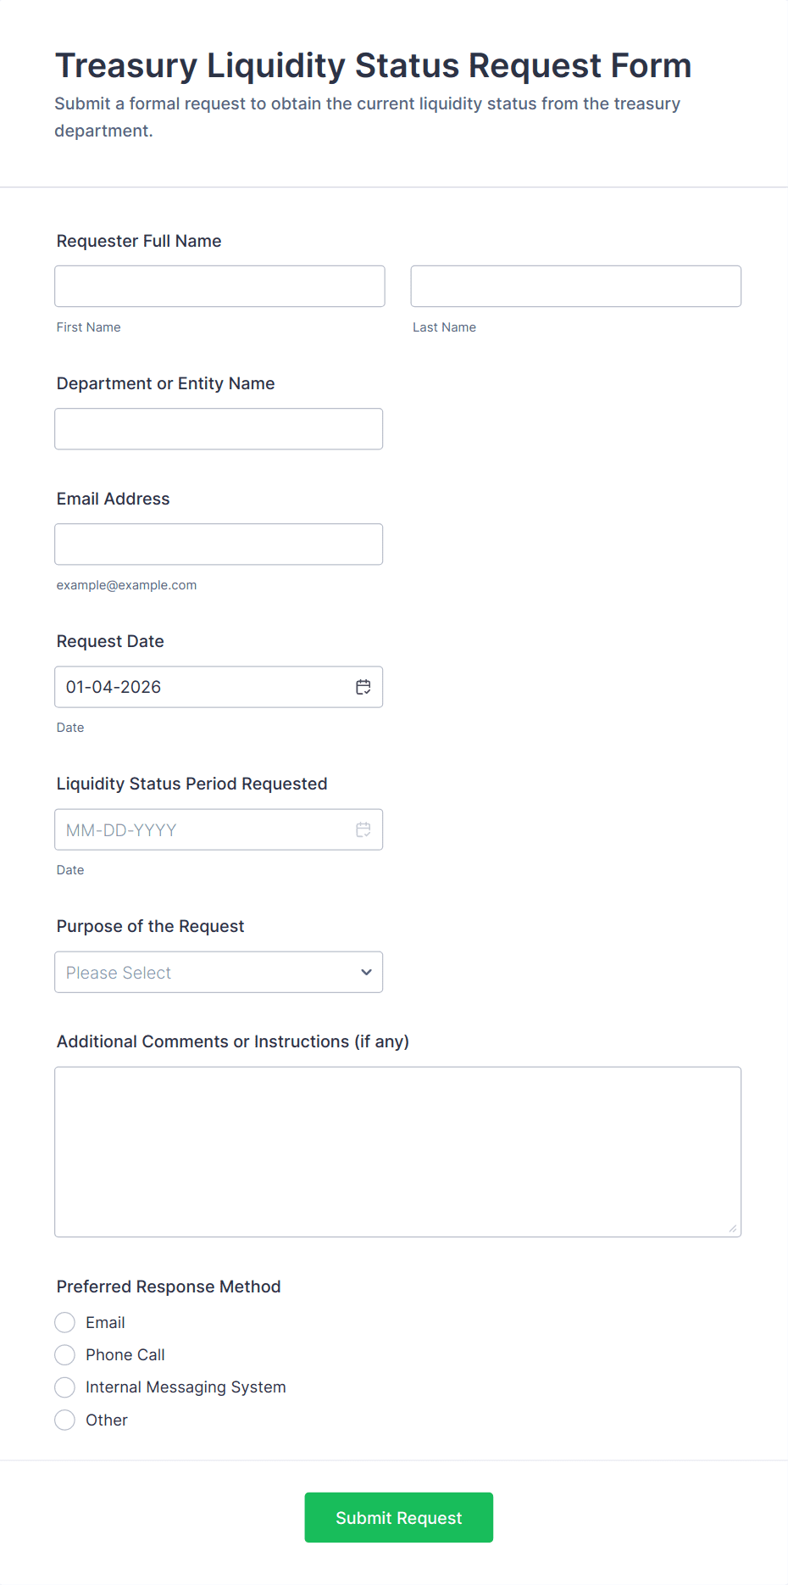Viewport: 788px width, 1585px height.
Task: Open the Request Date calendar picker icon
Action: (363, 687)
